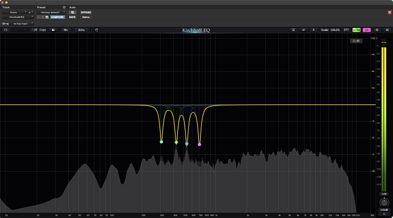Select the green EQ band node

pos(176,142)
